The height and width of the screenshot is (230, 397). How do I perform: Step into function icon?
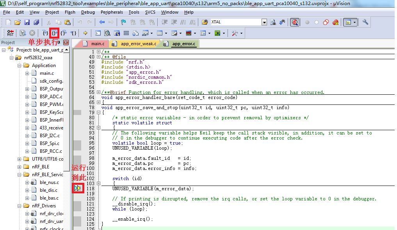(45, 33)
